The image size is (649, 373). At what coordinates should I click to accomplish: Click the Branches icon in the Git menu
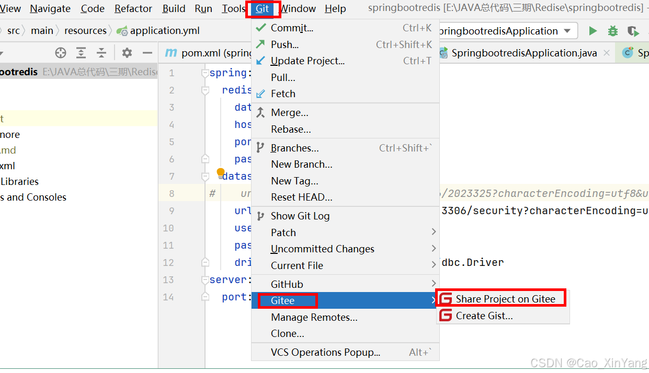click(x=260, y=148)
